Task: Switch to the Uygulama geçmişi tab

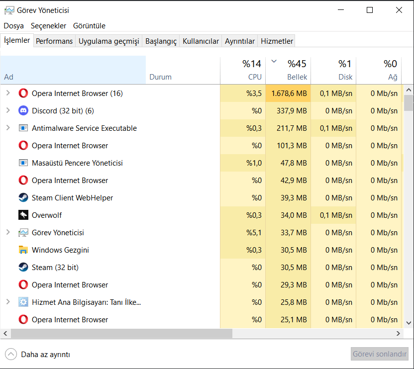Action: pyautogui.click(x=109, y=41)
